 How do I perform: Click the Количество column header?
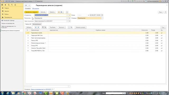click(144, 30)
